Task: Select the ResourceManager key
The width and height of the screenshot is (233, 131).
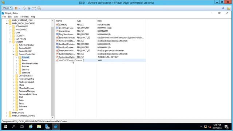Action: click(27, 91)
